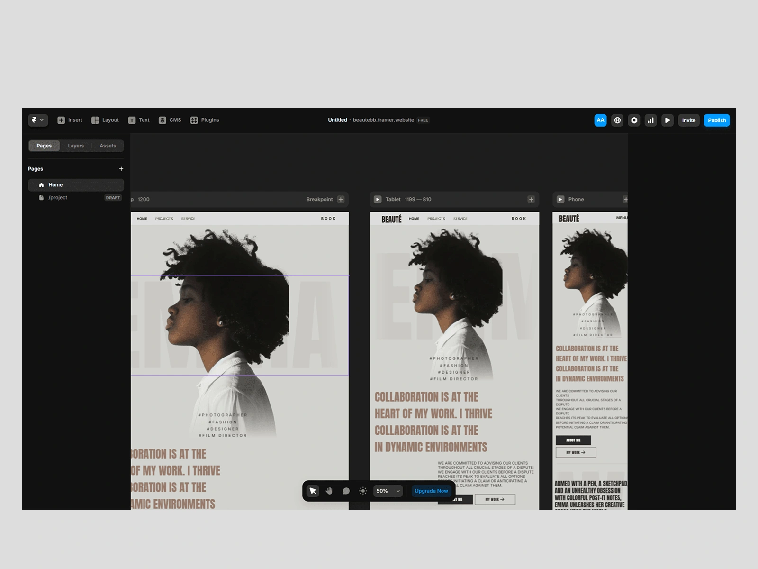The height and width of the screenshot is (569, 758).
Task: Click BOOK link in Tablet frame
Action: 519,219
